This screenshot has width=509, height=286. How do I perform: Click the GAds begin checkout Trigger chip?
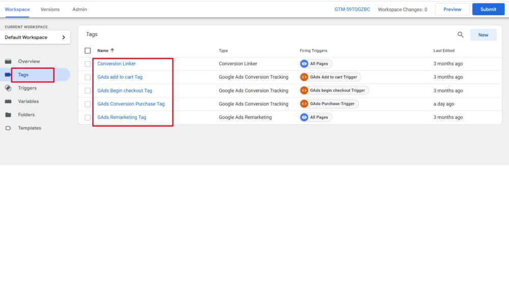[x=334, y=90]
